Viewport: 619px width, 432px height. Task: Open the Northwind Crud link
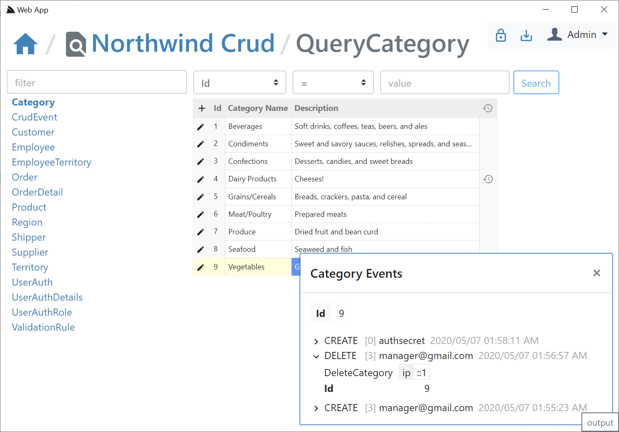(x=183, y=43)
